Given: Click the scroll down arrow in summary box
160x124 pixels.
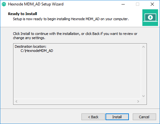Looking at the screenshot, I should (143, 96).
